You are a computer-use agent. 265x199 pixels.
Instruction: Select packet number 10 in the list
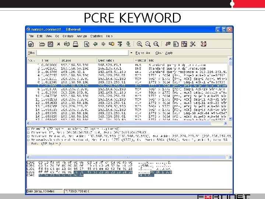coord(127,96)
